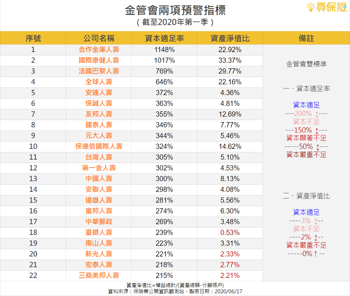The height and width of the screenshot is (296, 350).
Task: Select the 300% capital adequacy value
Action: click(164, 179)
